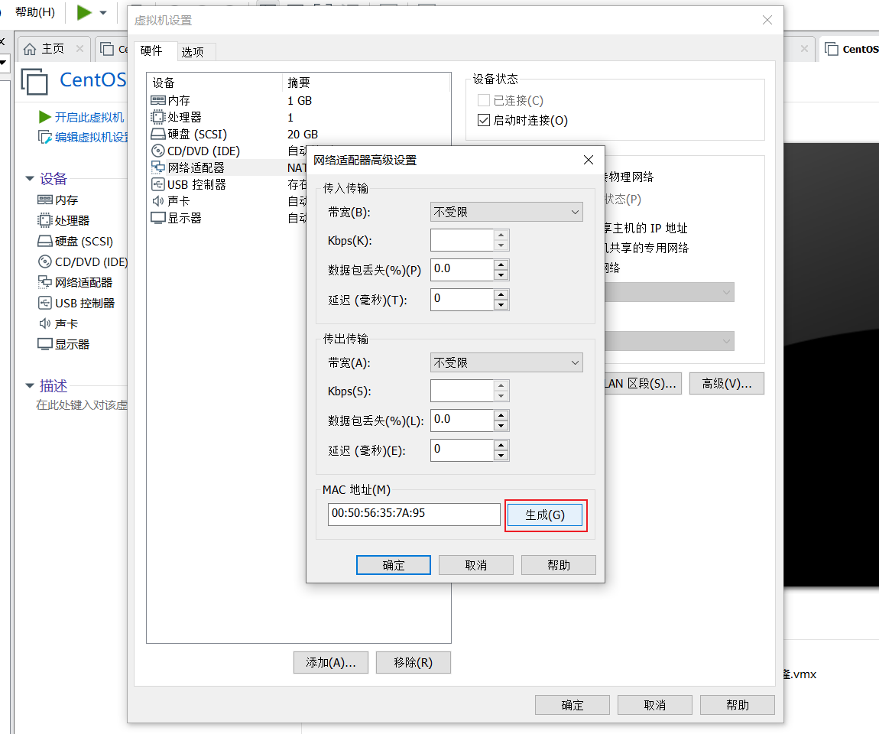
Task: Click the USB 控制器 icon in sidebar
Action: pyautogui.click(x=45, y=303)
